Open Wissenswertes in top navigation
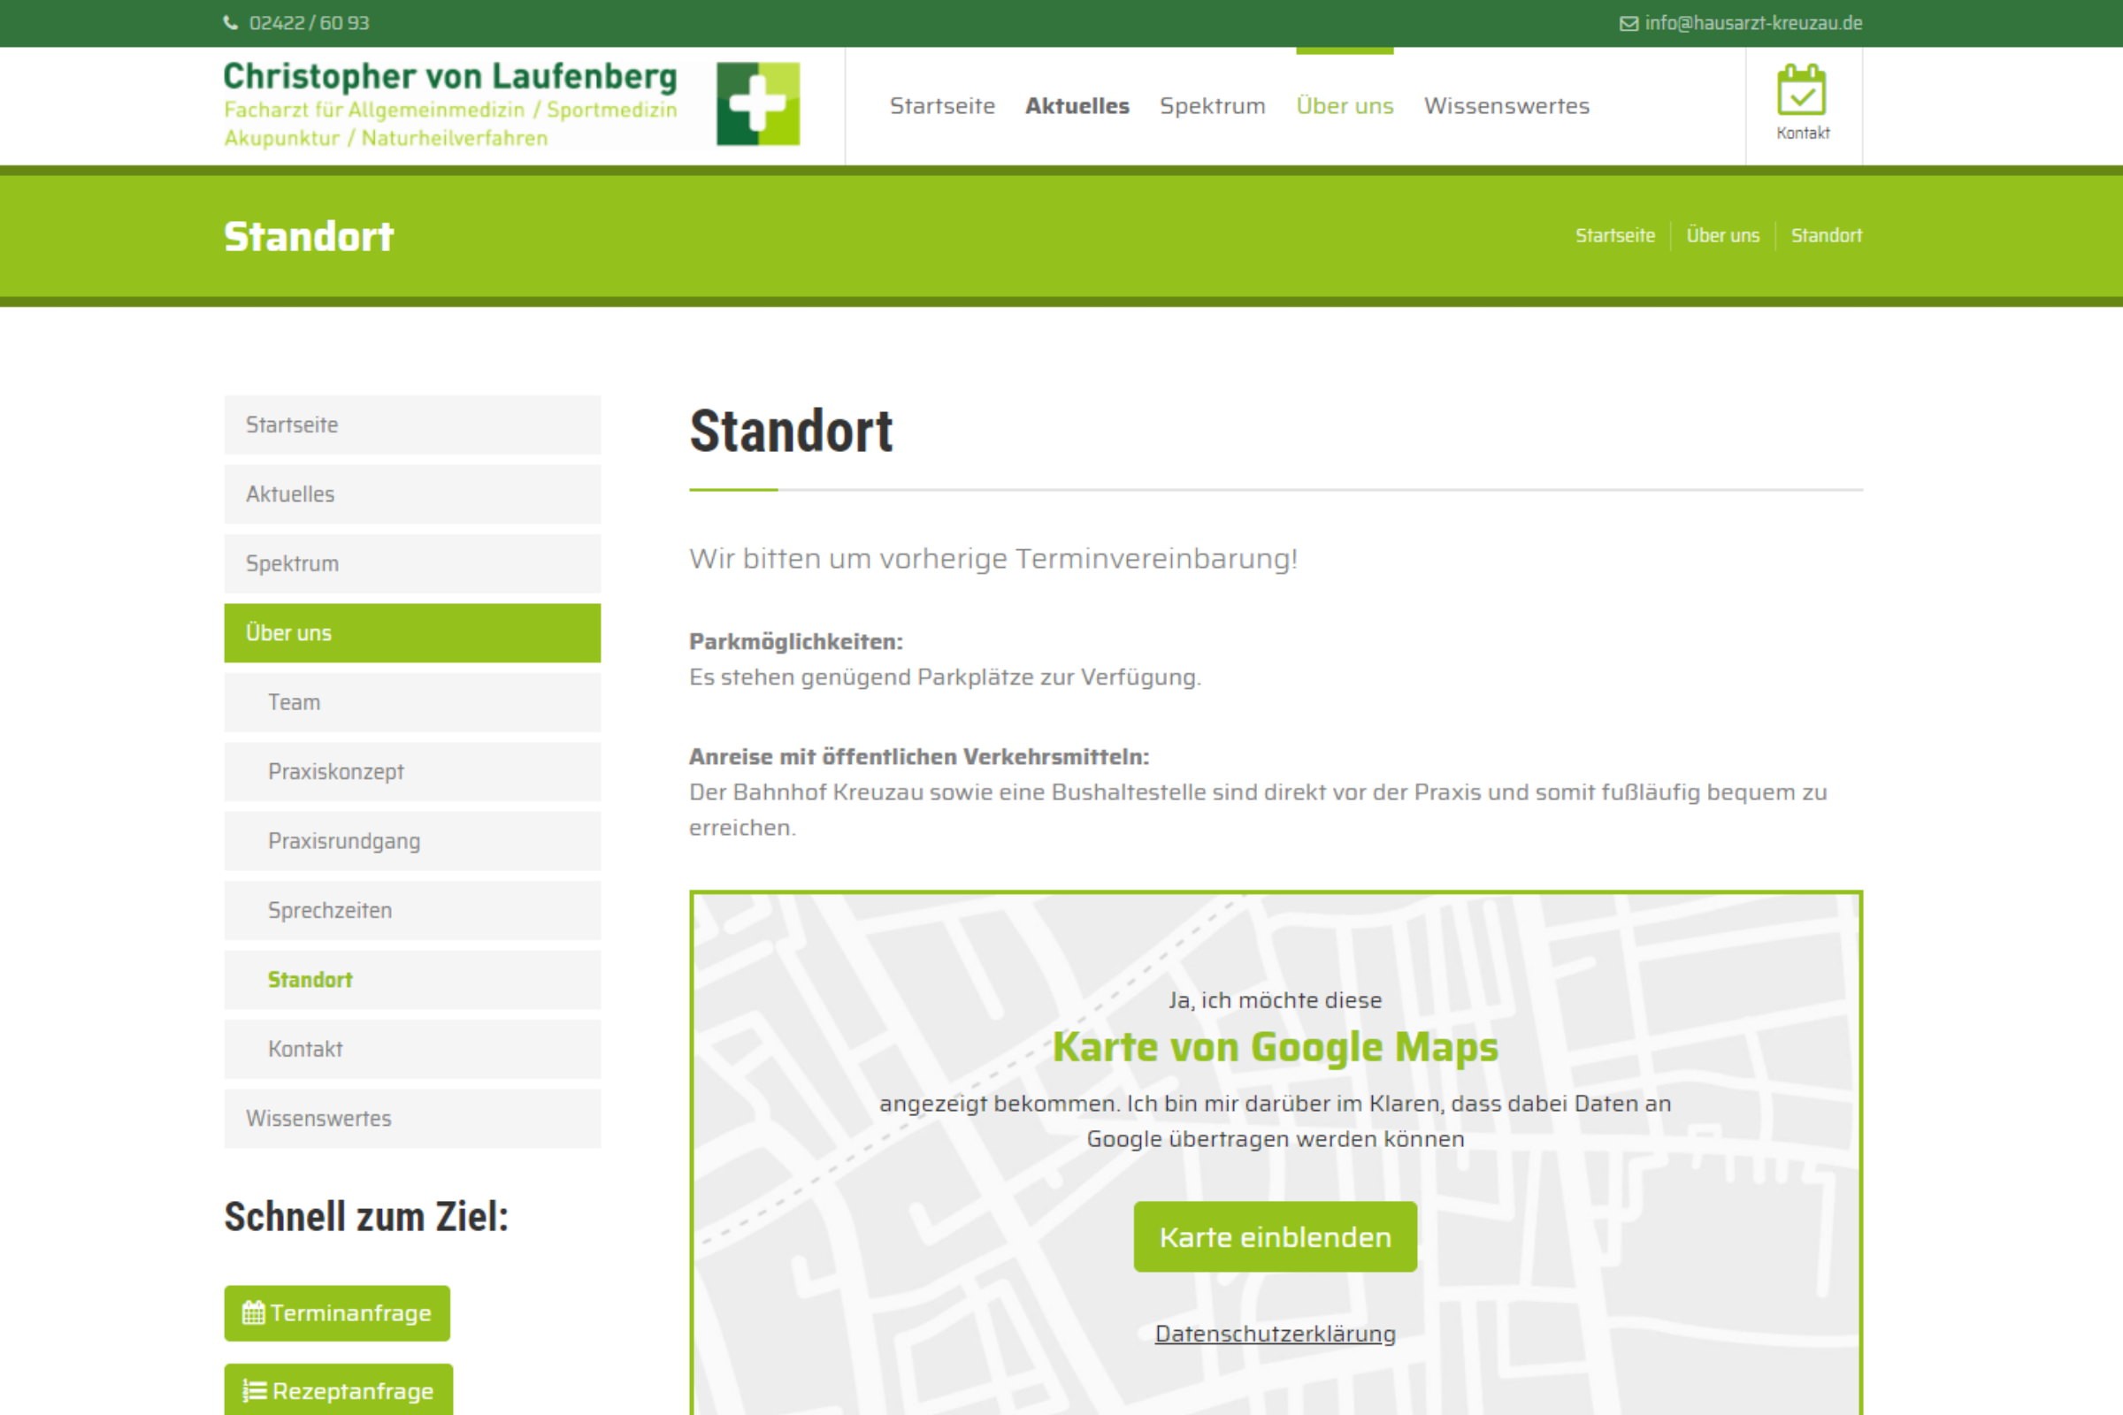This screenshot has height=1415, width=2123. 1506,105
